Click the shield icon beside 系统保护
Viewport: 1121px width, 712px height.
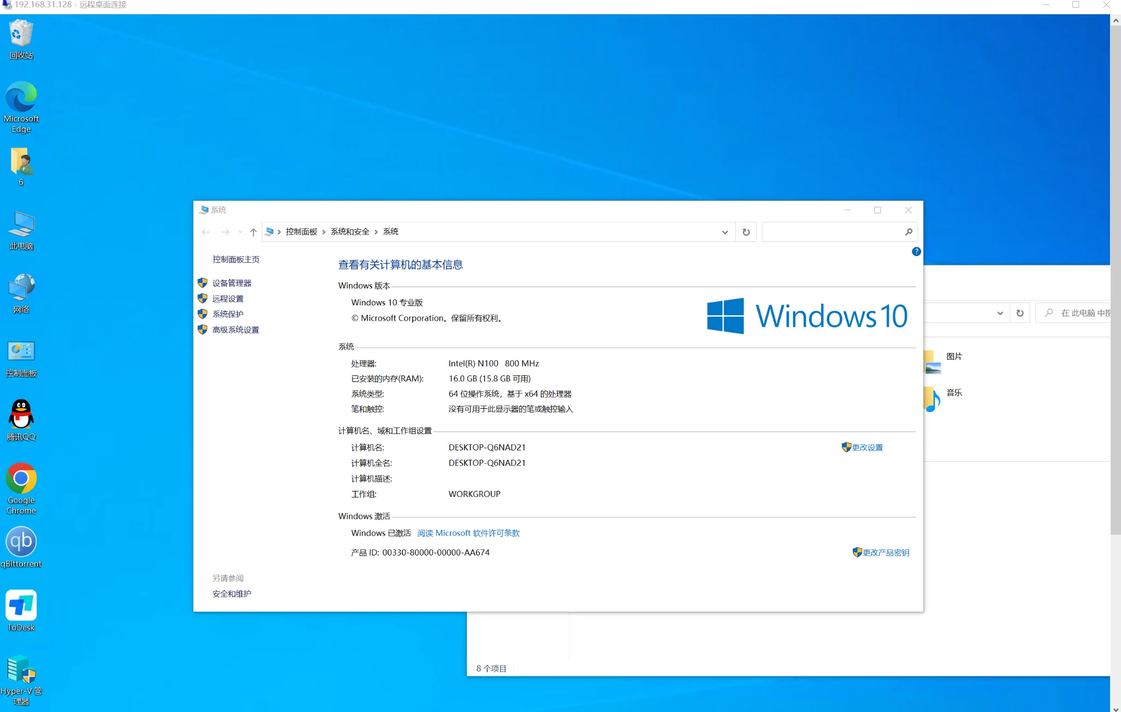pyautogui.click(x=203, y=314)
